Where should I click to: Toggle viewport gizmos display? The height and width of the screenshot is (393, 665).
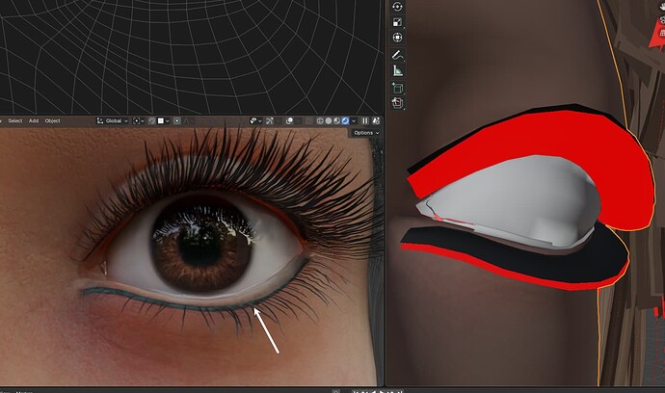269,120
